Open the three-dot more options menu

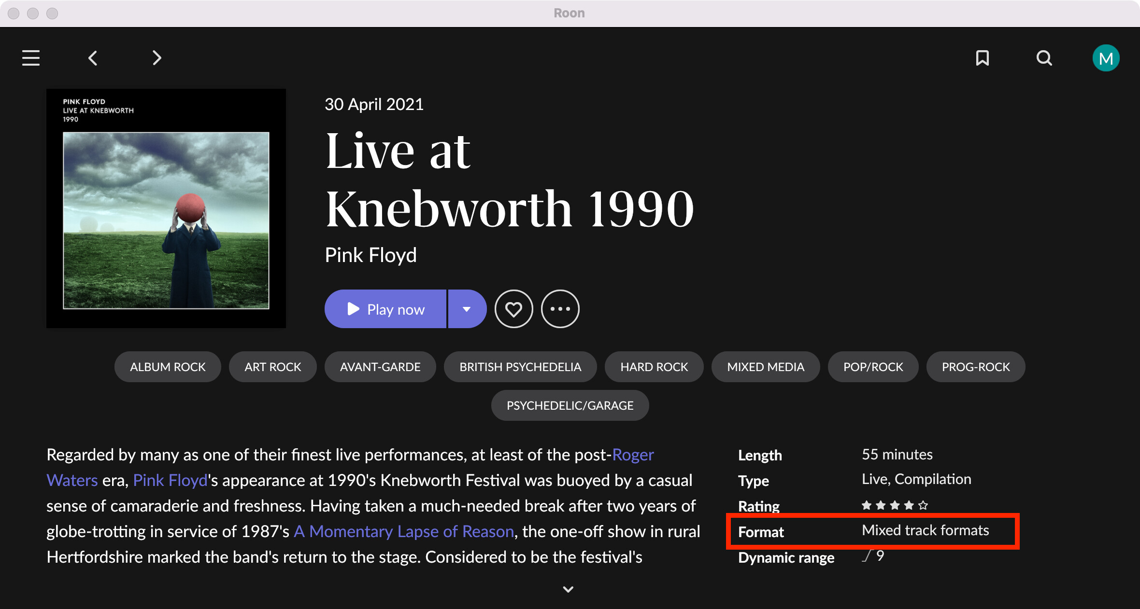point(560,309)
